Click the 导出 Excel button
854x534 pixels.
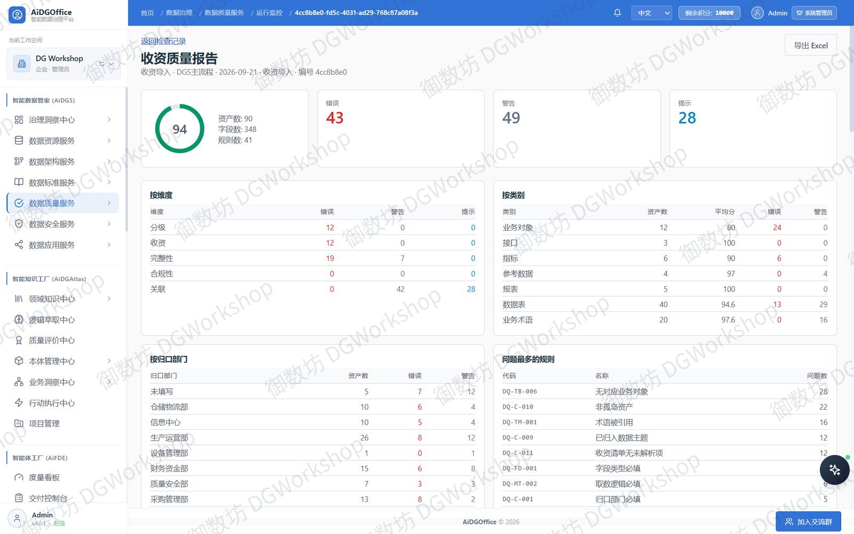810,45
